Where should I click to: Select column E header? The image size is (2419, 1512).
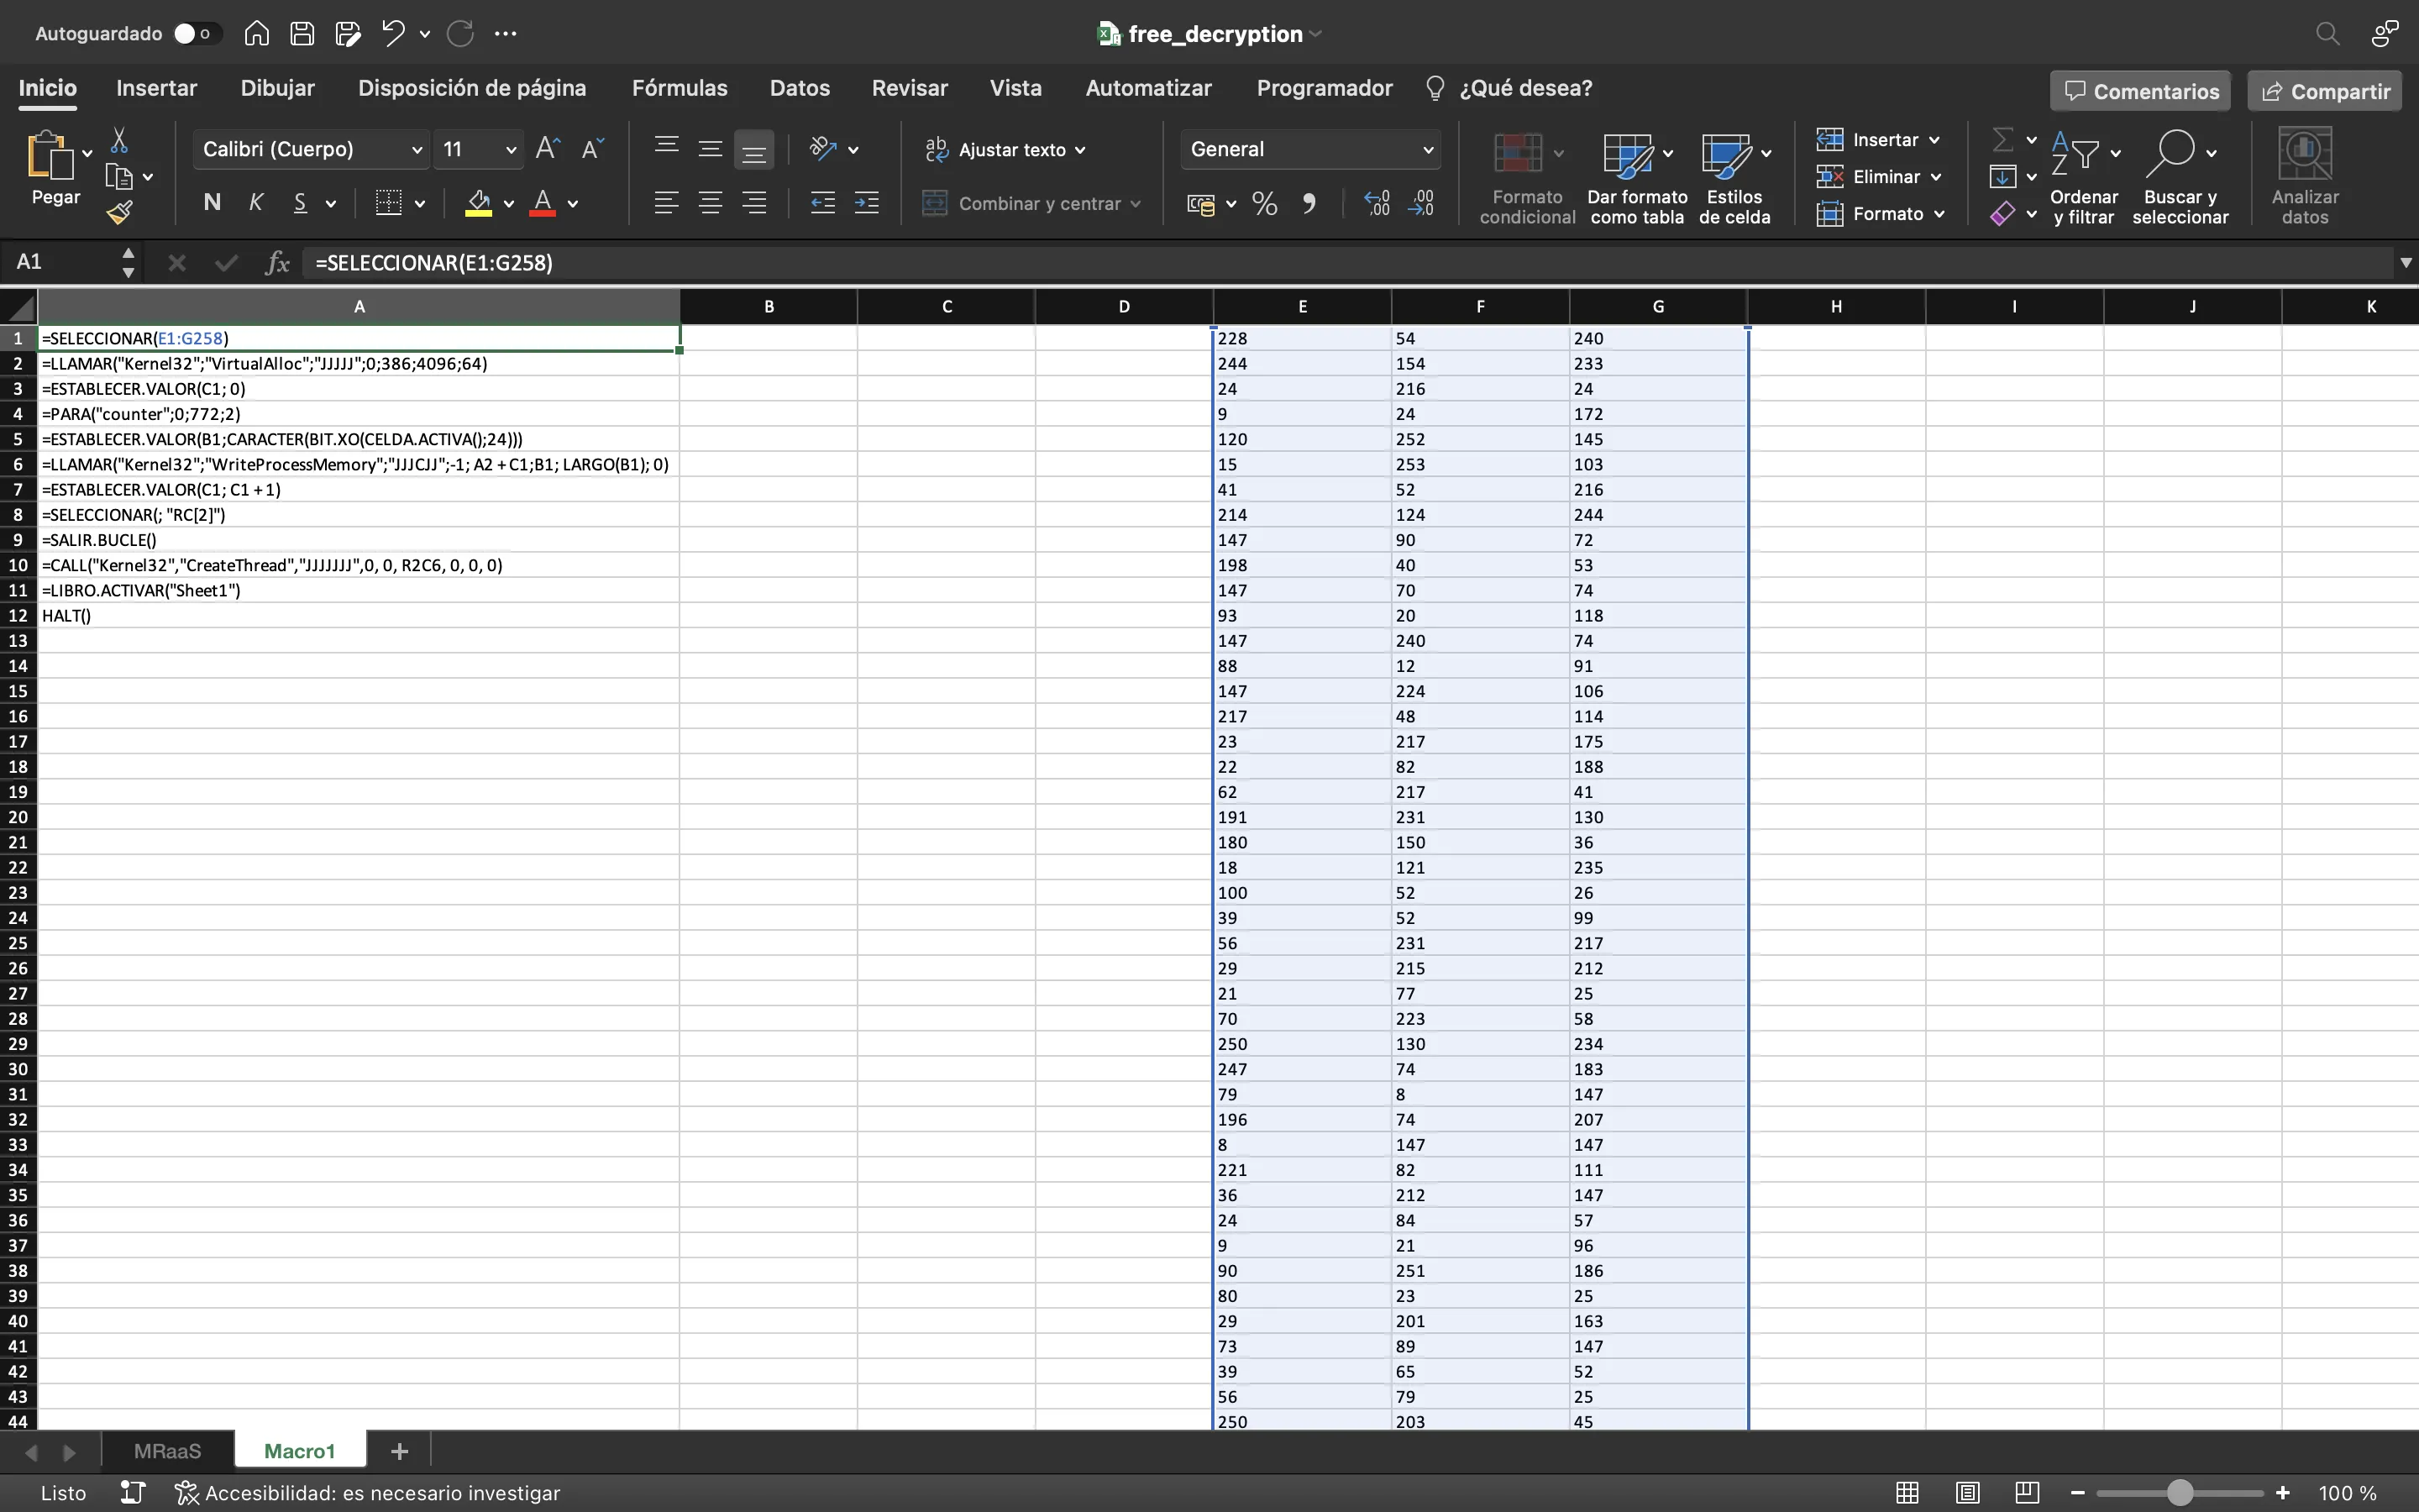coord(1301,306)
